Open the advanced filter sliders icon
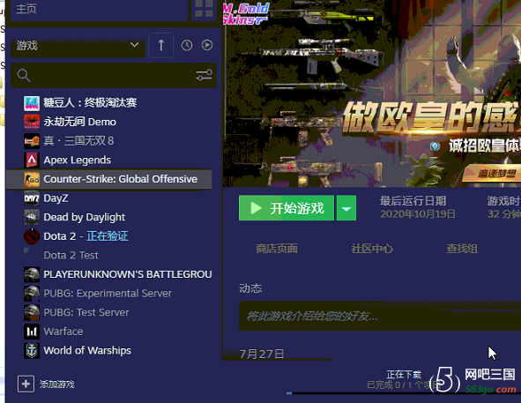Image resolution: width=521 pixels, height=403 pixels. [x=204, y=75]
